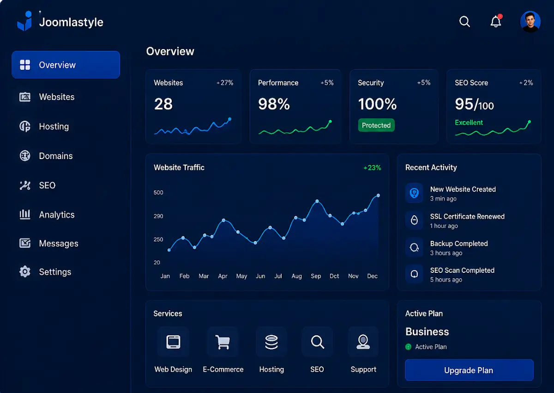Click the Recent Activity heading
Image resolution: width=554 pixels, height=393 pixels.
[431, 168]
